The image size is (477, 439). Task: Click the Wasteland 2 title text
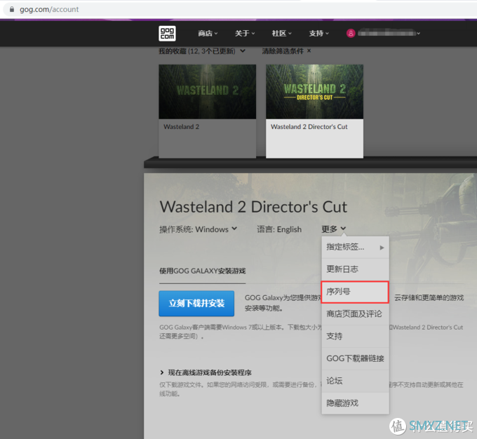pos(181,127)
